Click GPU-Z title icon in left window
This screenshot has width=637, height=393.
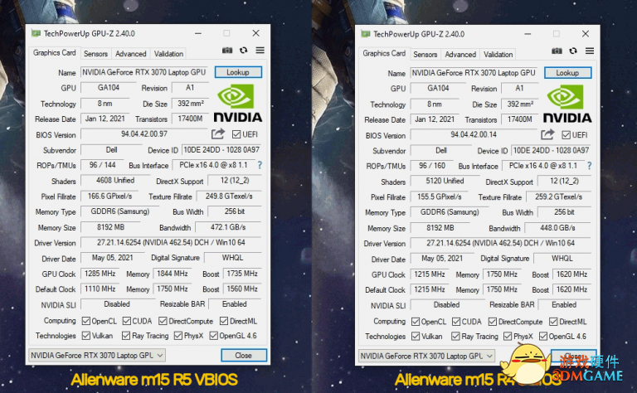[36, 33]
